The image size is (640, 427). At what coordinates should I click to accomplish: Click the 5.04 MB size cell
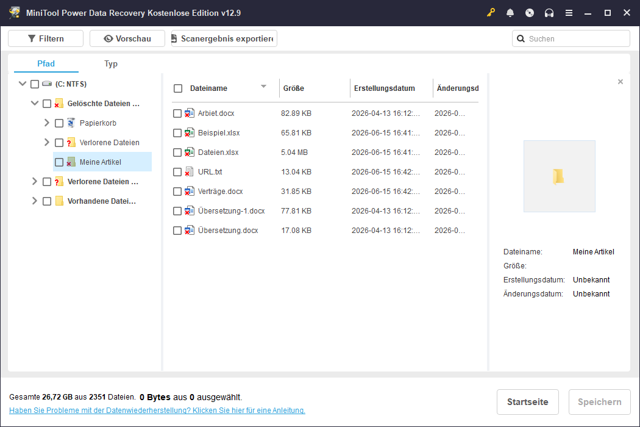294,152
